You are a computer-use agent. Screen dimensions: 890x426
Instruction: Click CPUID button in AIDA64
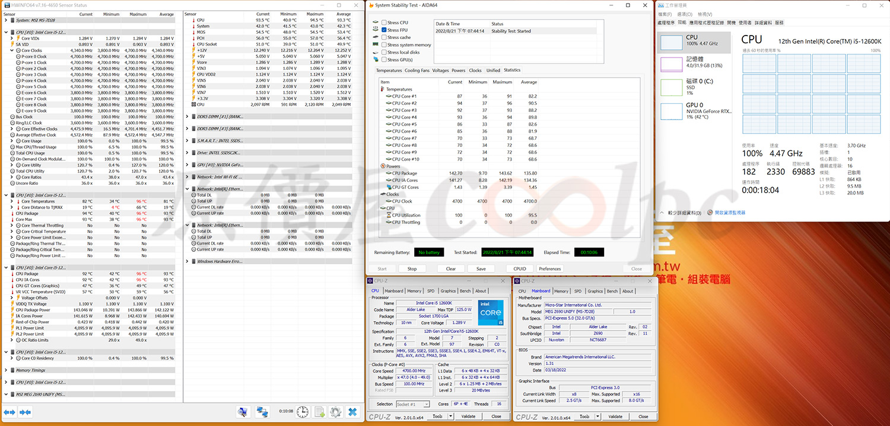click(x=520, y=269)
